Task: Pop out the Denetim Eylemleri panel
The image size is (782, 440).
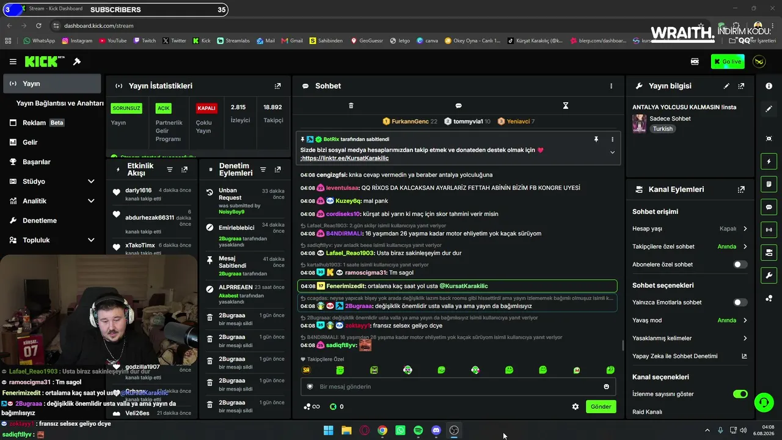Action: 278,169
